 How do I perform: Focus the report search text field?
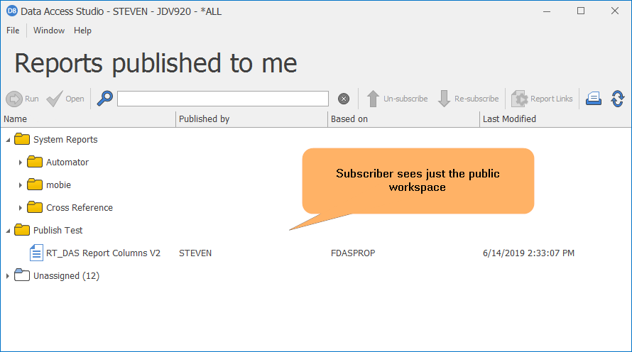pyautogui.click(x=223, y=99)
